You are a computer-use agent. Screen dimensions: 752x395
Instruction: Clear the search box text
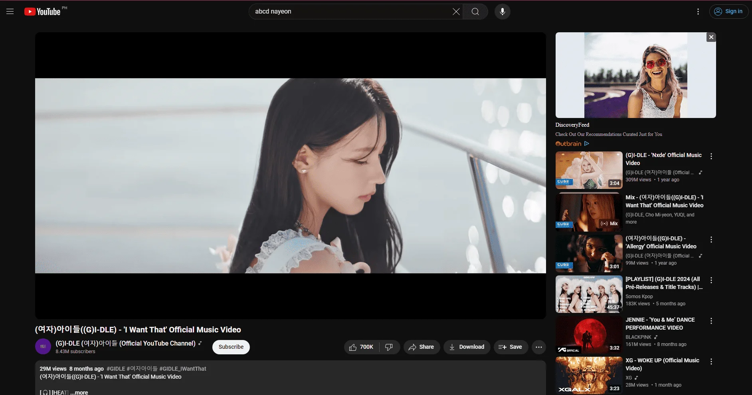point(456,12)
